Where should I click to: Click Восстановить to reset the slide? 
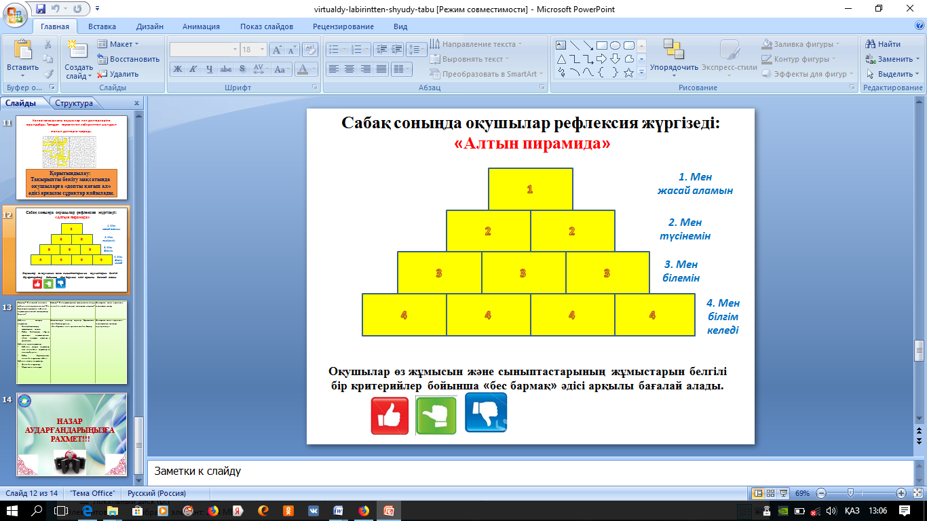coord(128,59)
